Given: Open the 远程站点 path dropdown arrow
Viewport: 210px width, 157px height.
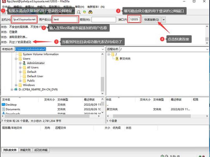Looking at the screenshot, I should tap(207, 49).
